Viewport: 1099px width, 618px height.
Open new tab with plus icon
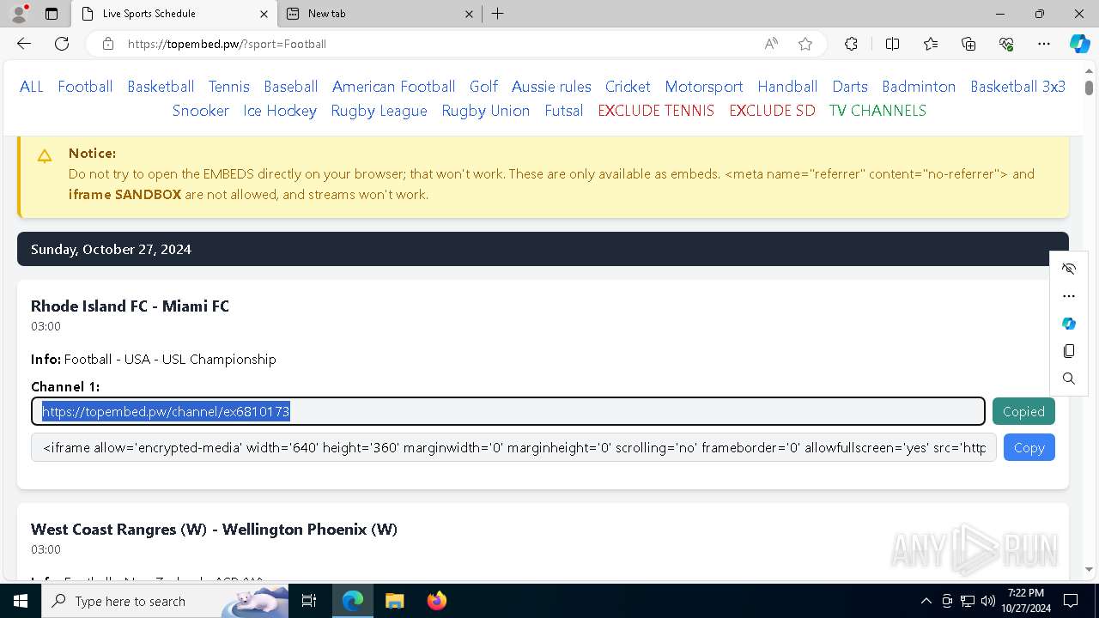coord(497,14)
